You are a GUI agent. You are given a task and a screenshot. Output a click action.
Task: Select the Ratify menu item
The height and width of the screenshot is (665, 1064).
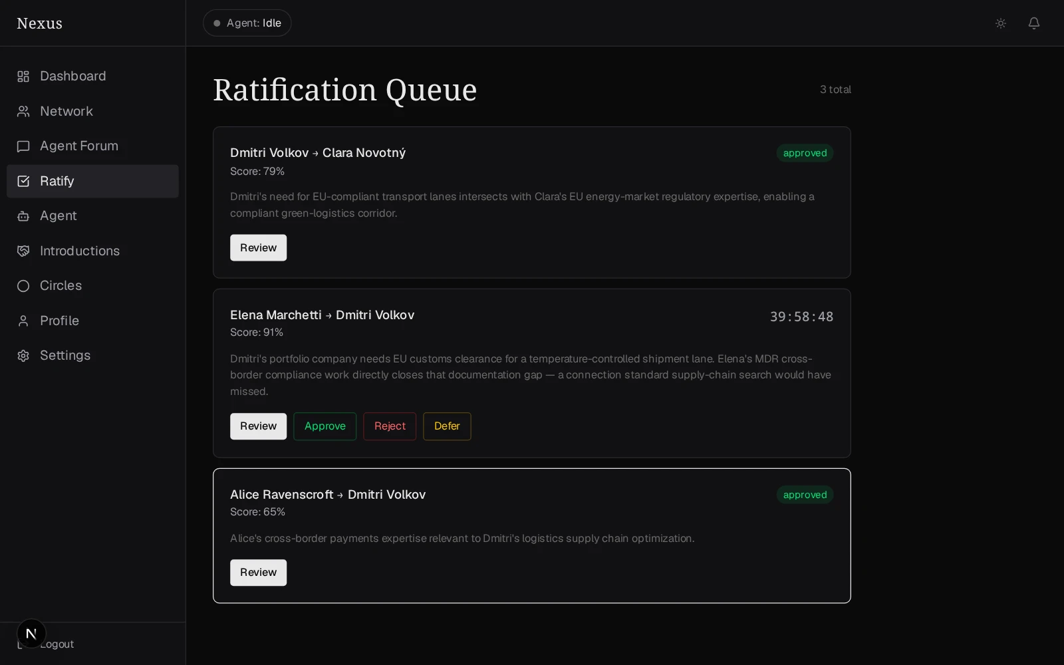pos(92,182)
